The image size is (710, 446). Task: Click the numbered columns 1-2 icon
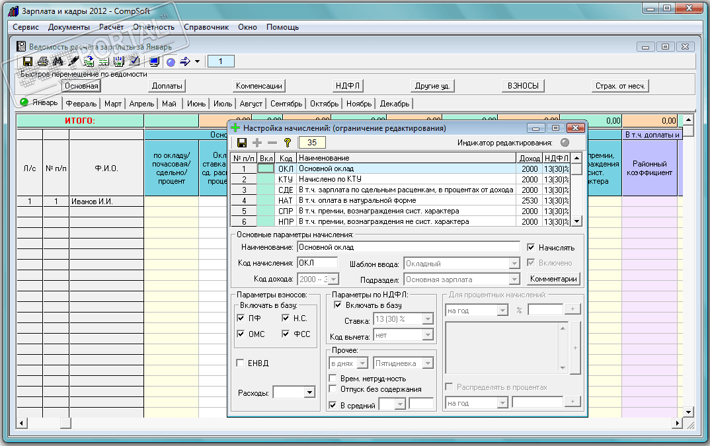[119, 61]
